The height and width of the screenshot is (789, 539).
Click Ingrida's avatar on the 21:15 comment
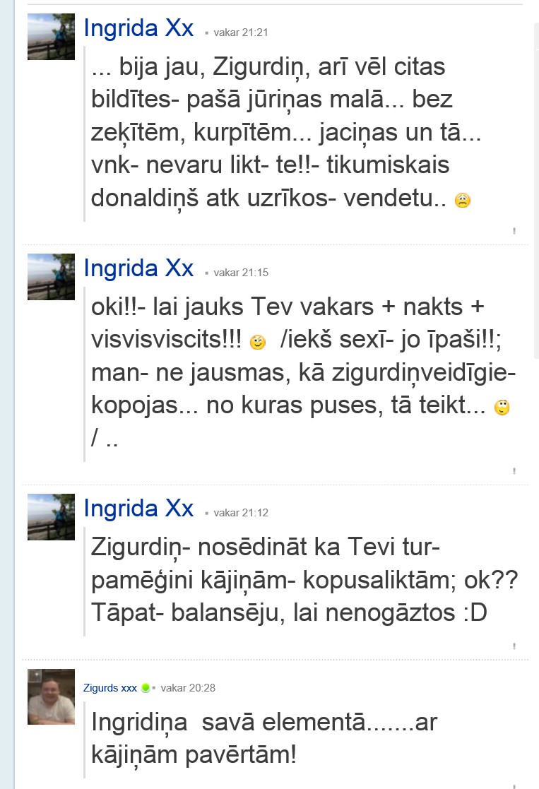point(51,277)
